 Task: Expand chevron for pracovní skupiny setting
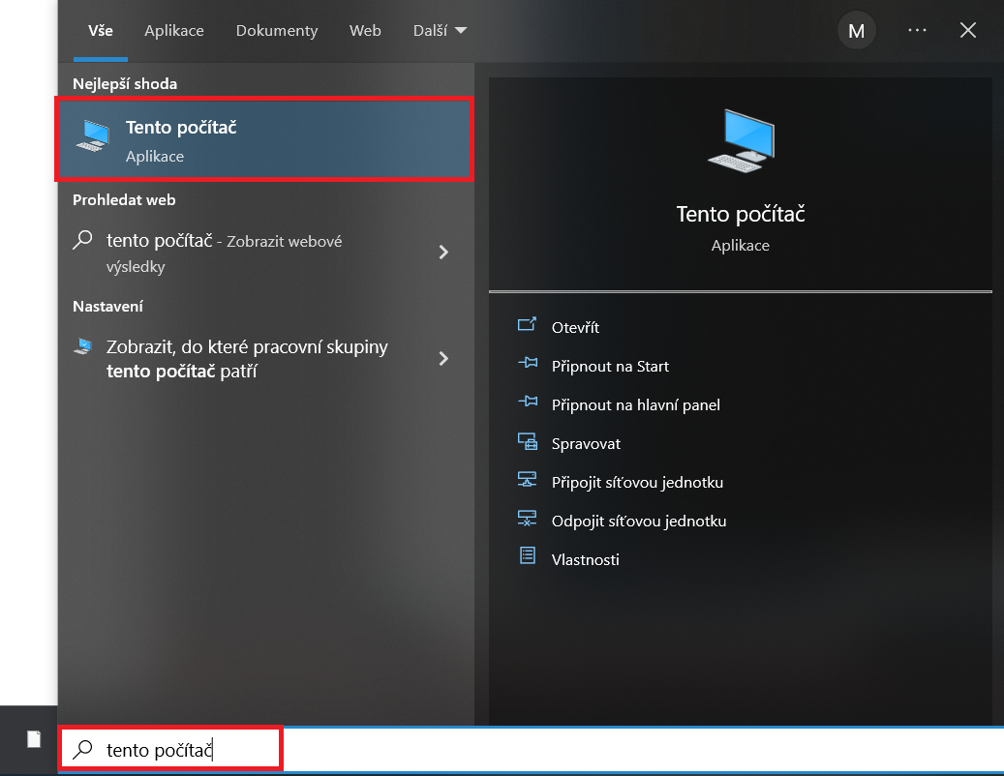pyautogui.click(x=443, y=358)
